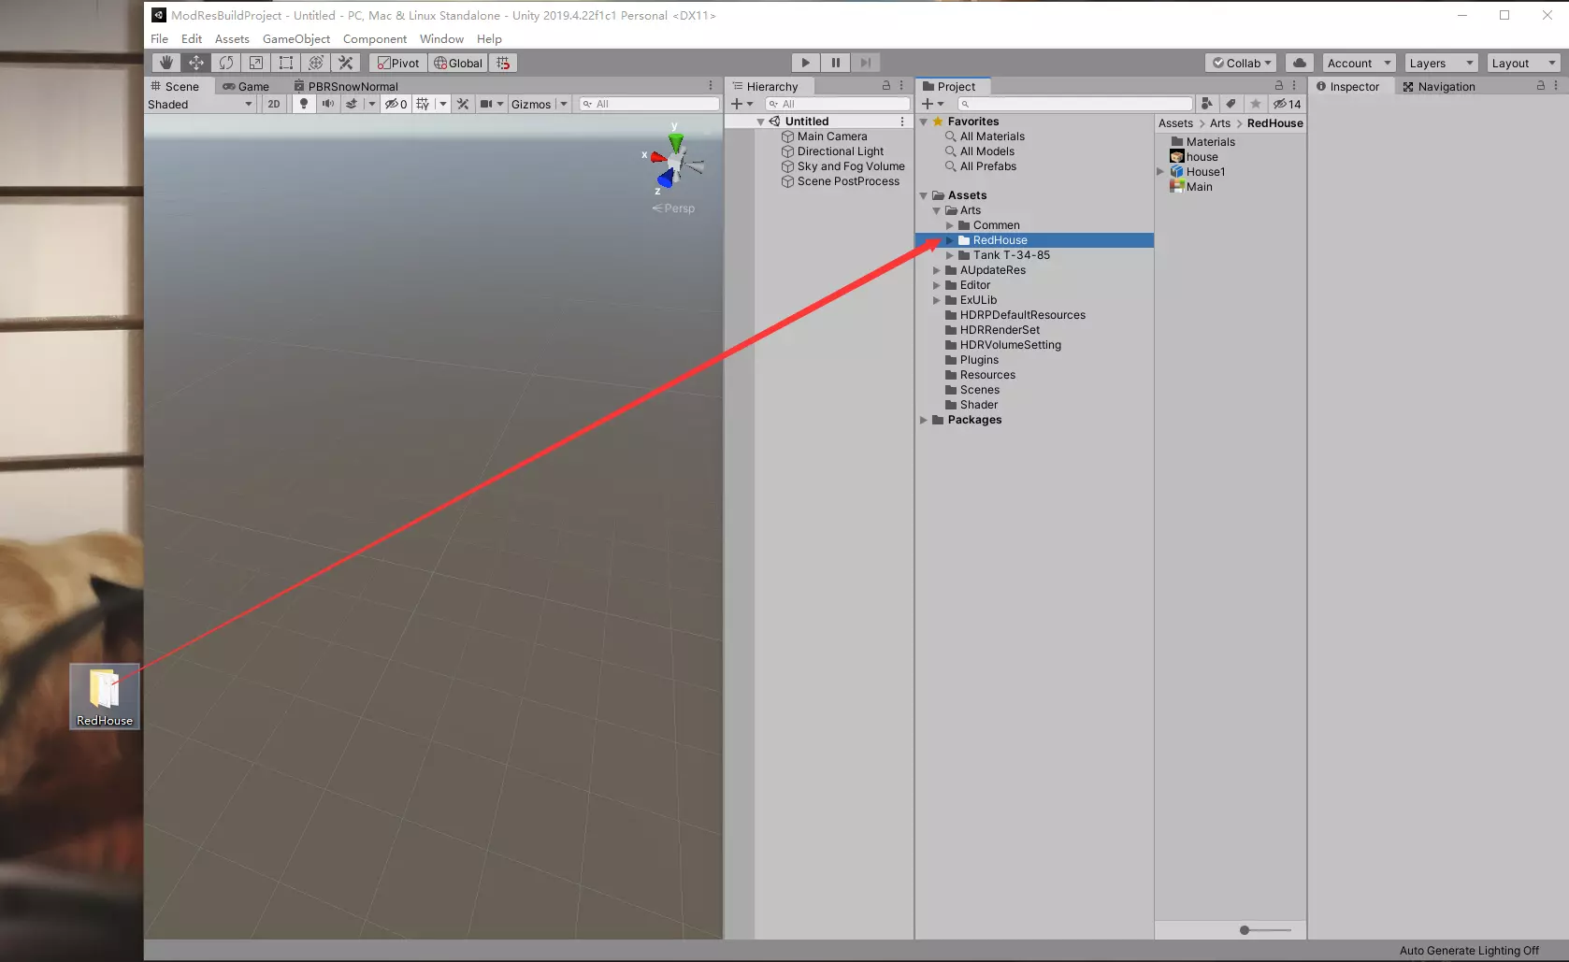The image size is (1569, 962).
Task: Open the cloud Services button
Action: [1300, 63]
